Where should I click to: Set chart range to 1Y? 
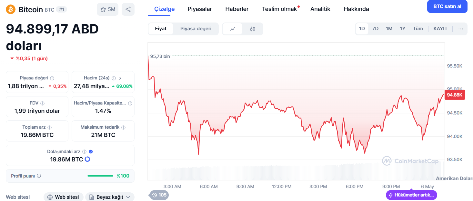[403, 29]
